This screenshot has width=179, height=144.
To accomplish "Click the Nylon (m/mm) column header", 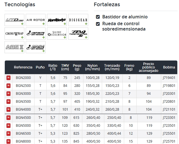I will click(92, 67).
